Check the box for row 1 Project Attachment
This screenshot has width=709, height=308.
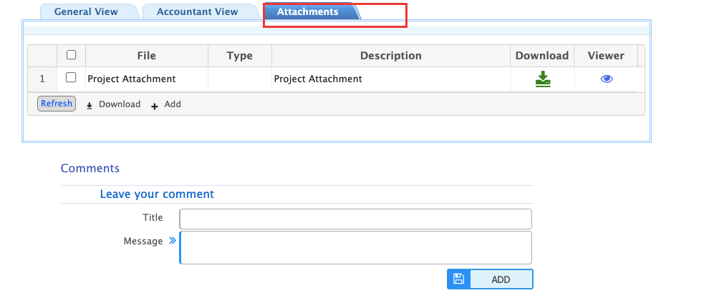coord(71,78)
